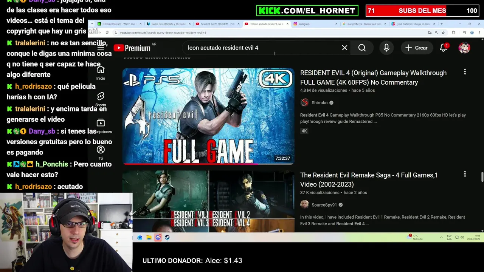Open Discord from the taskbar
The image size is (484, 272).
coord(158,237)
